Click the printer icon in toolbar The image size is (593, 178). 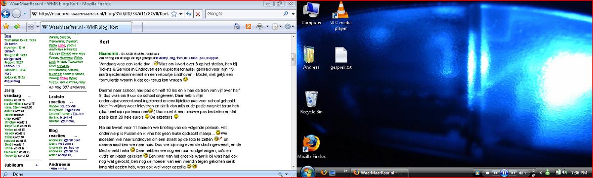coord(259,26)
